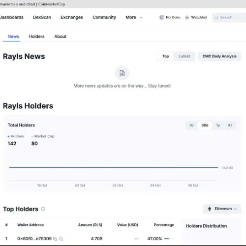Click the Top Holders info icon

click(x=43, y=209)
